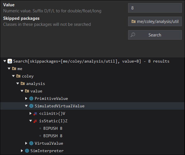Select the 'analysis' package label

[x=36, y=84]
